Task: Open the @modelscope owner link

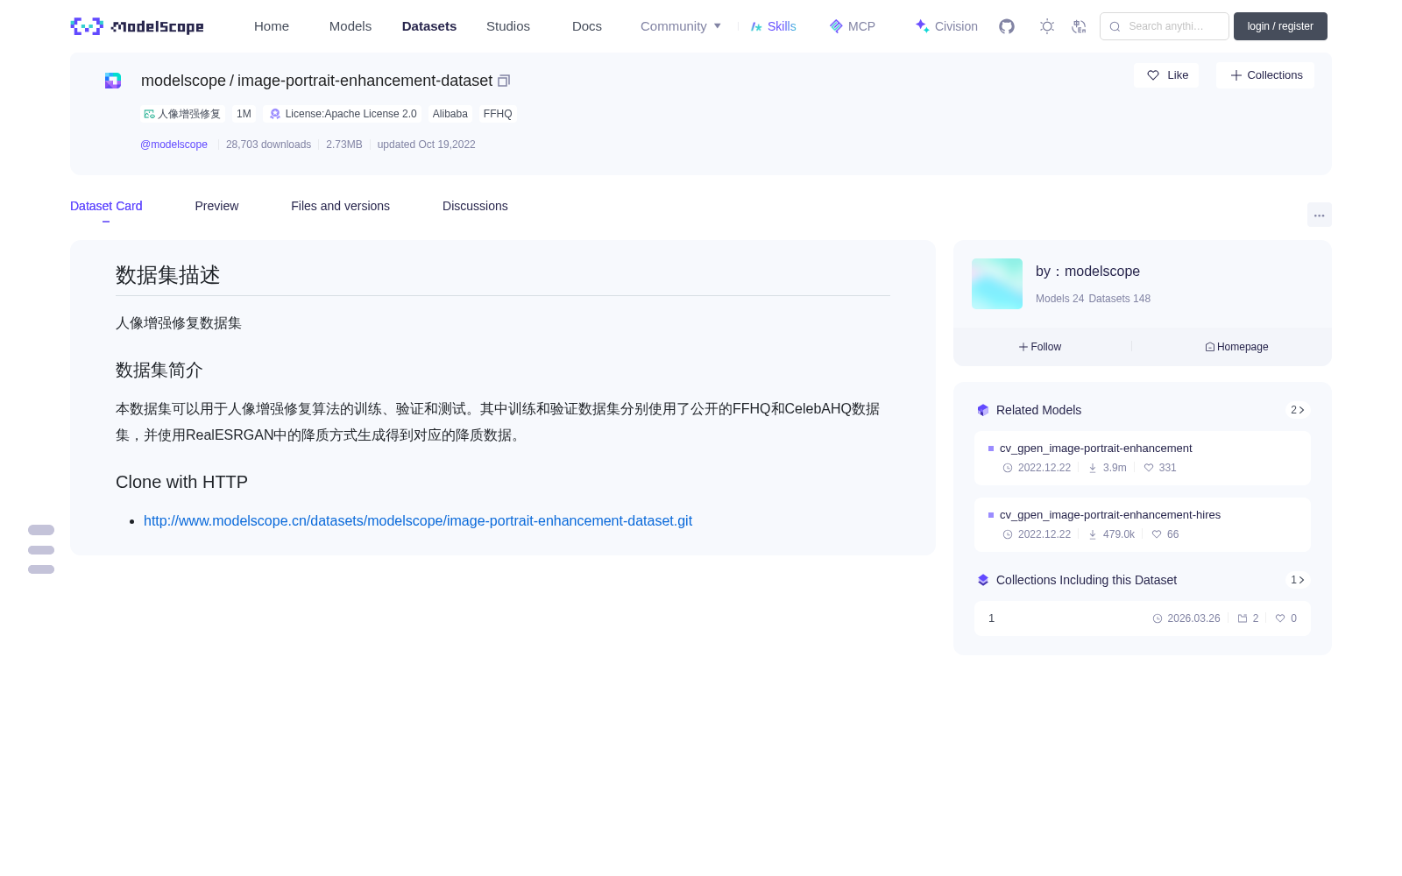Action: 173,145
